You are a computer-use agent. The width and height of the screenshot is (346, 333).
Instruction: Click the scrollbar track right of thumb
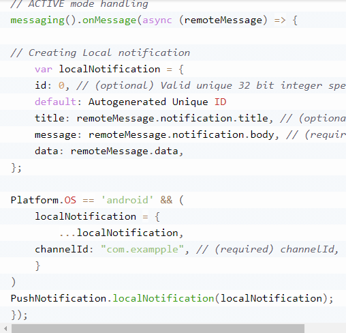[325, 329]
